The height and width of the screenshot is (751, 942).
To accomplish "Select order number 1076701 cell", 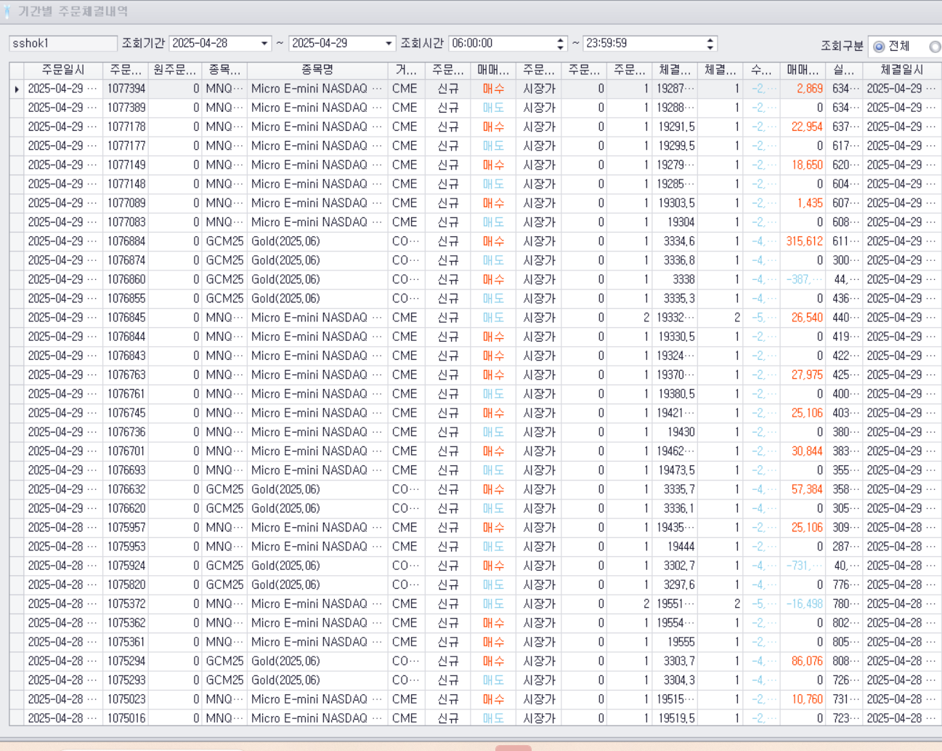I will [126, 451].
